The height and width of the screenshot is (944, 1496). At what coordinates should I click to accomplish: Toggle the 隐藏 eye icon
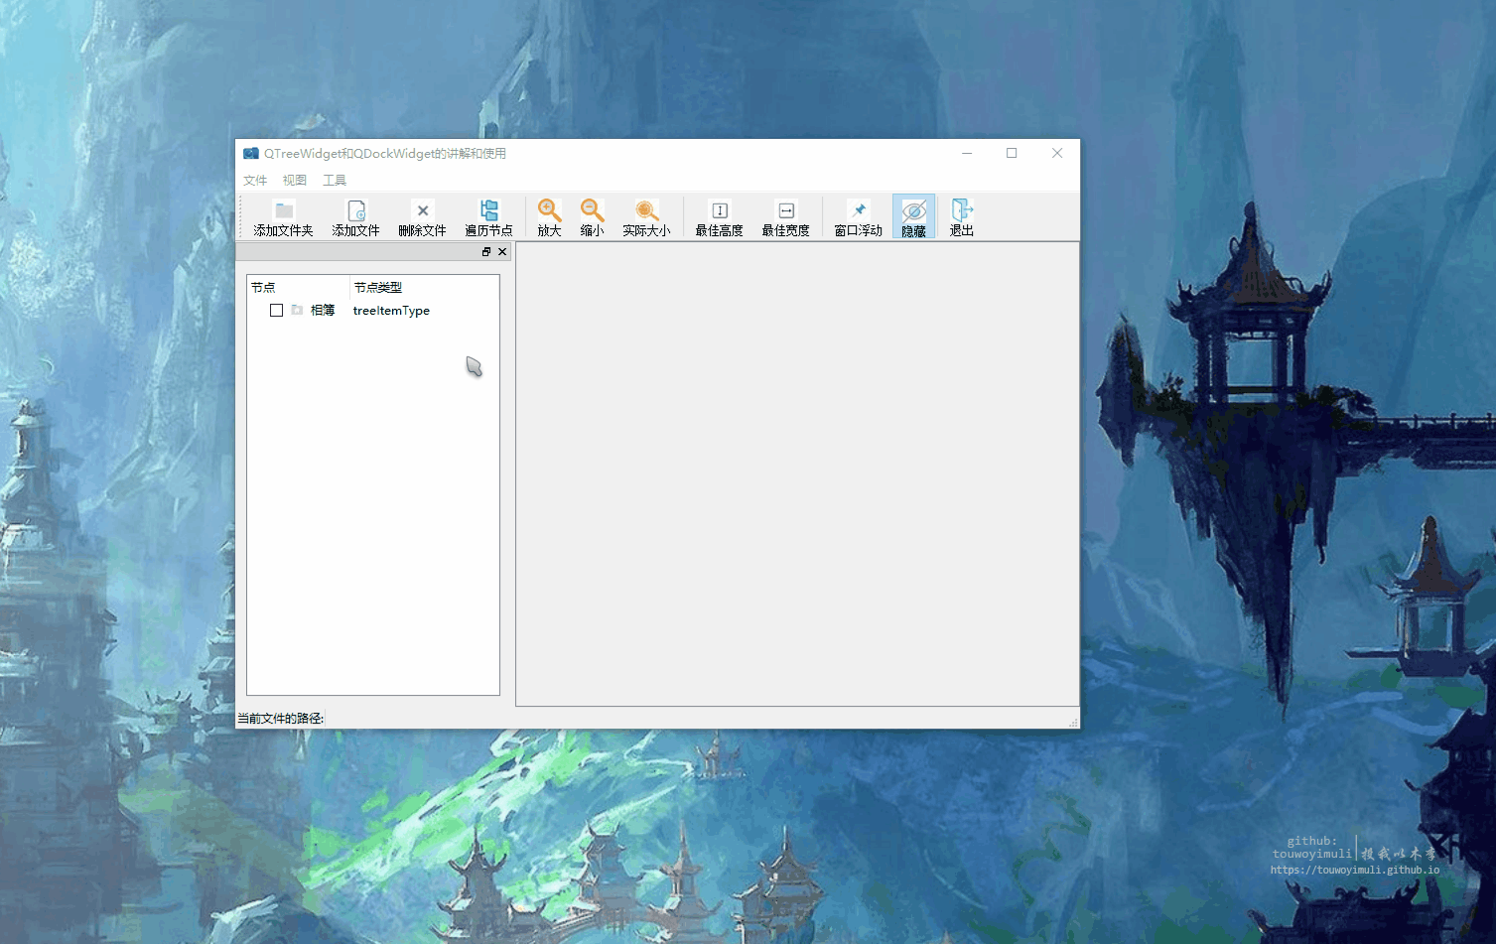[x=913, y=210]
